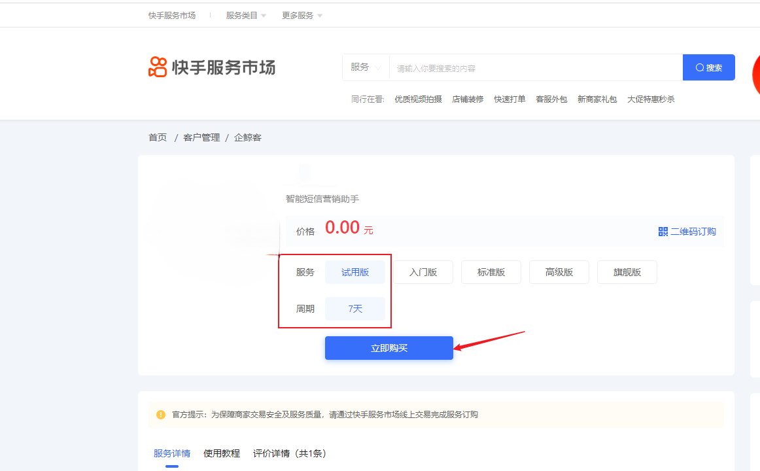Click the 智能短信营销助手 product subtitle
This screenshot has height=471, width=760.
tap(322, 199)
